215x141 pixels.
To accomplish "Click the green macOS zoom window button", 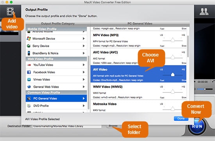I will 11,2.
